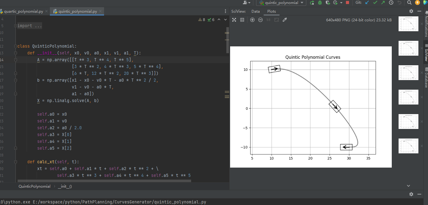Select the first plot thumbnail
Viewport: 428px width, 205px height.
click(x=408, y=24)
